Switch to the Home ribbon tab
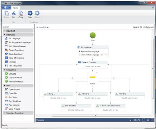 [x=15, y=8]
